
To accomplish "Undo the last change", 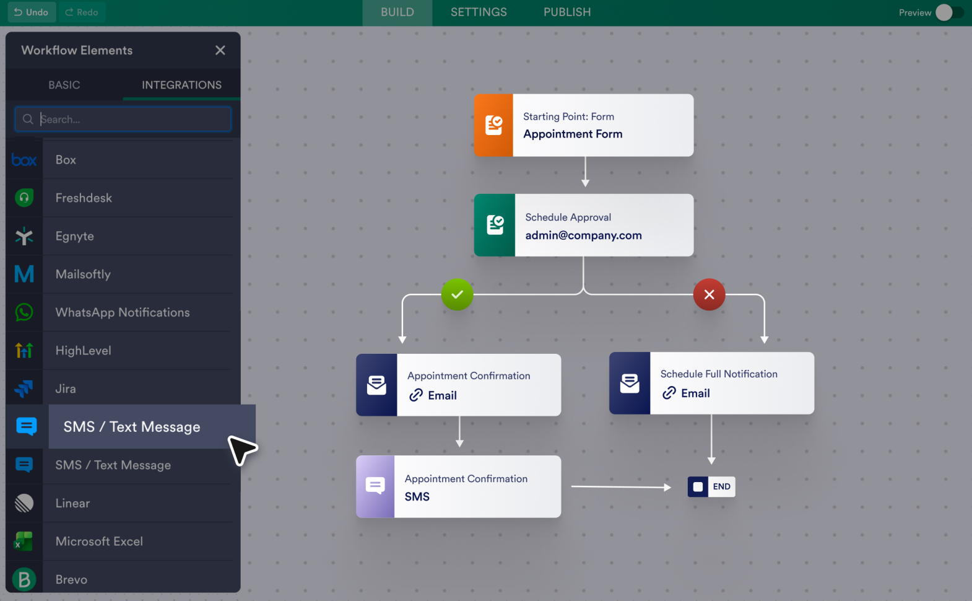I will 32,12.
